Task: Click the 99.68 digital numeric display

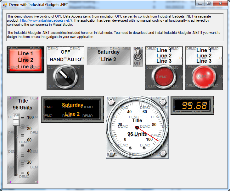Action: pos(192,105)
